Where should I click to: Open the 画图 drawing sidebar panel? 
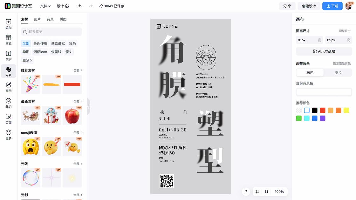pos(8,87)
